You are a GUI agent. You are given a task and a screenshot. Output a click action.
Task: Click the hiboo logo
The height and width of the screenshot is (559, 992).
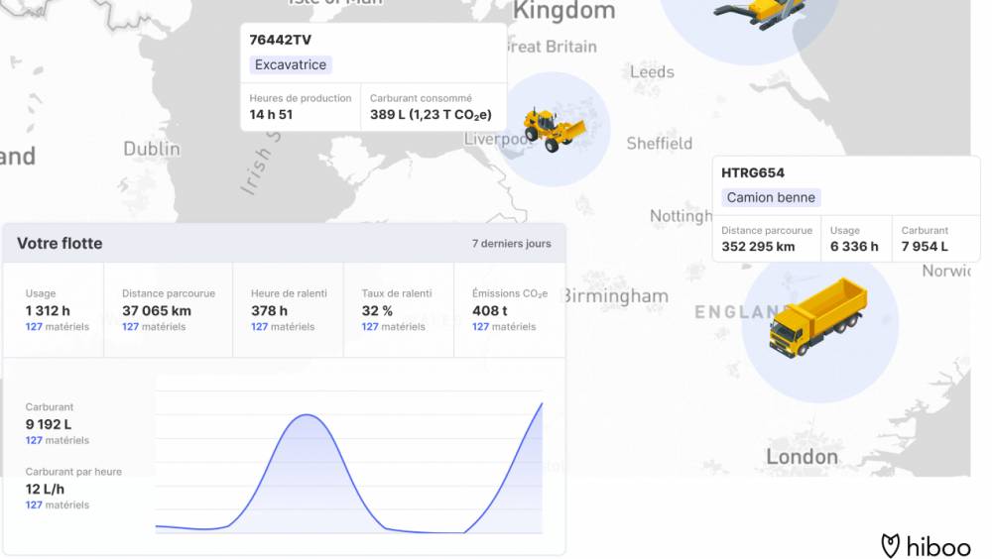[x=926, y=546]
